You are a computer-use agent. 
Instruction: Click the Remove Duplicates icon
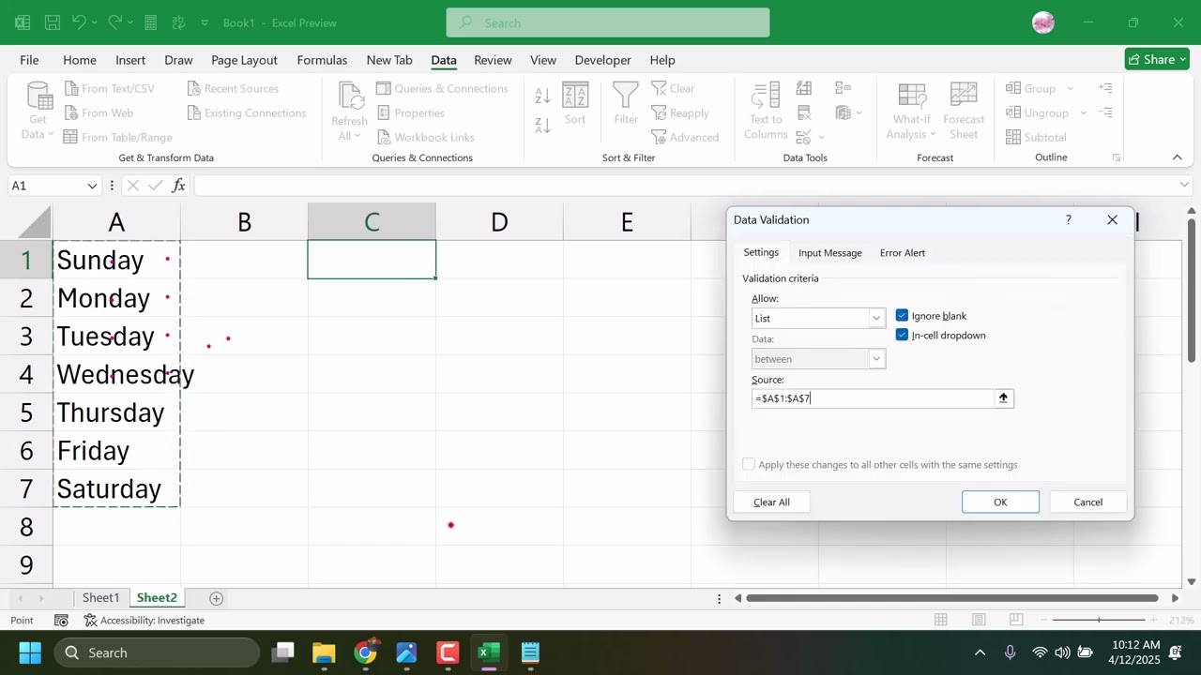click(x=804, y=112)
